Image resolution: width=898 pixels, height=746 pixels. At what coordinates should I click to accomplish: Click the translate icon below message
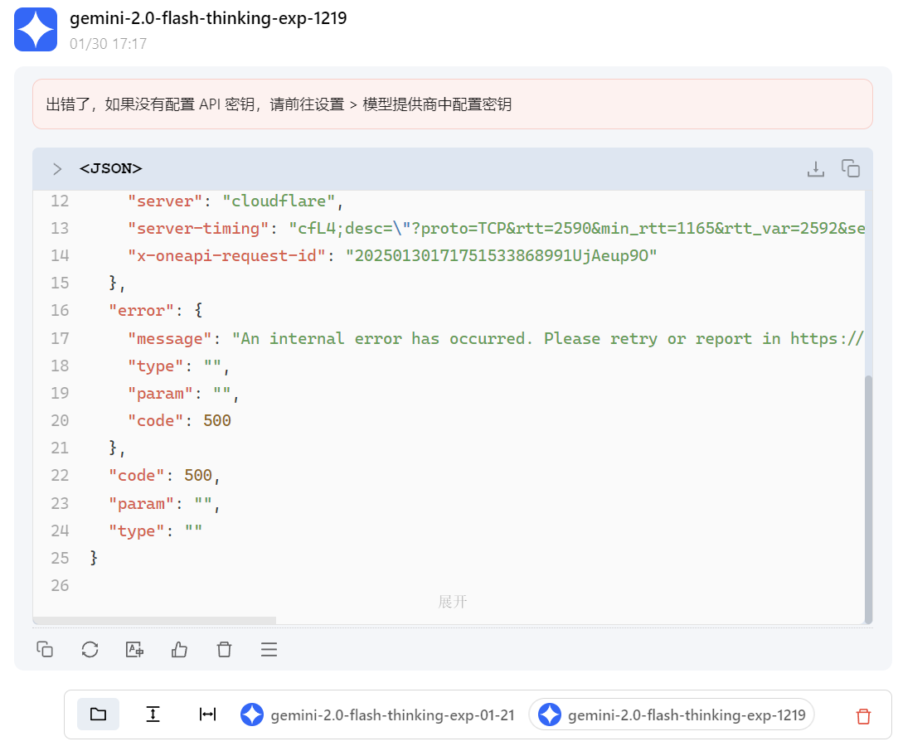pyautogui.click(x=134, y=649)
